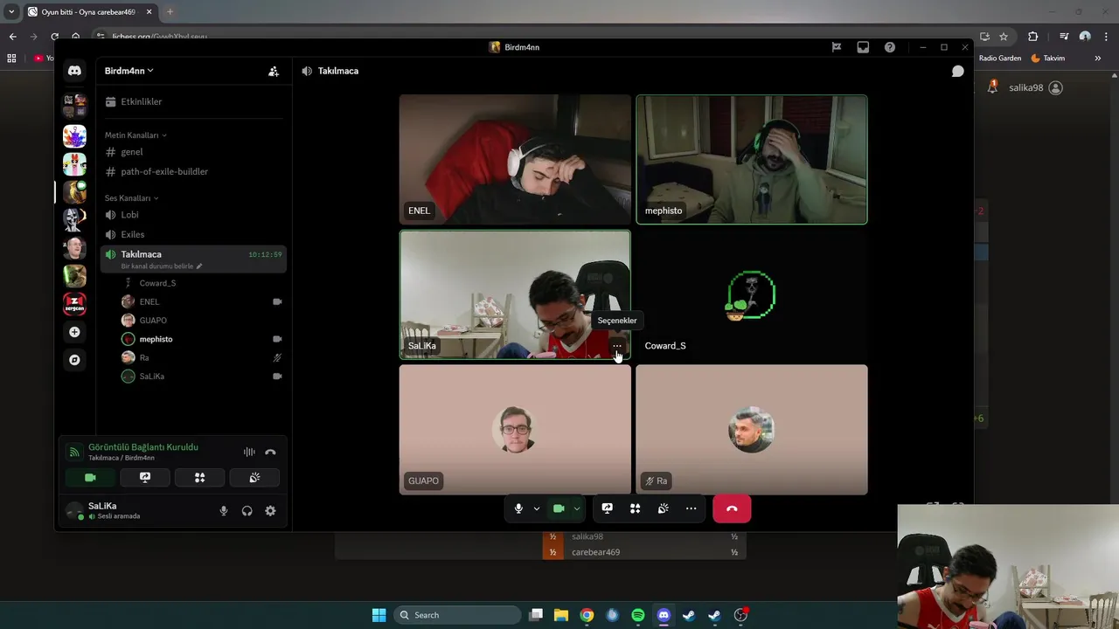This screenshot has height=629, width=1119.
Task: Open soundboard button in connection panel
Action: pyautogui.click(x=254, y=477)
